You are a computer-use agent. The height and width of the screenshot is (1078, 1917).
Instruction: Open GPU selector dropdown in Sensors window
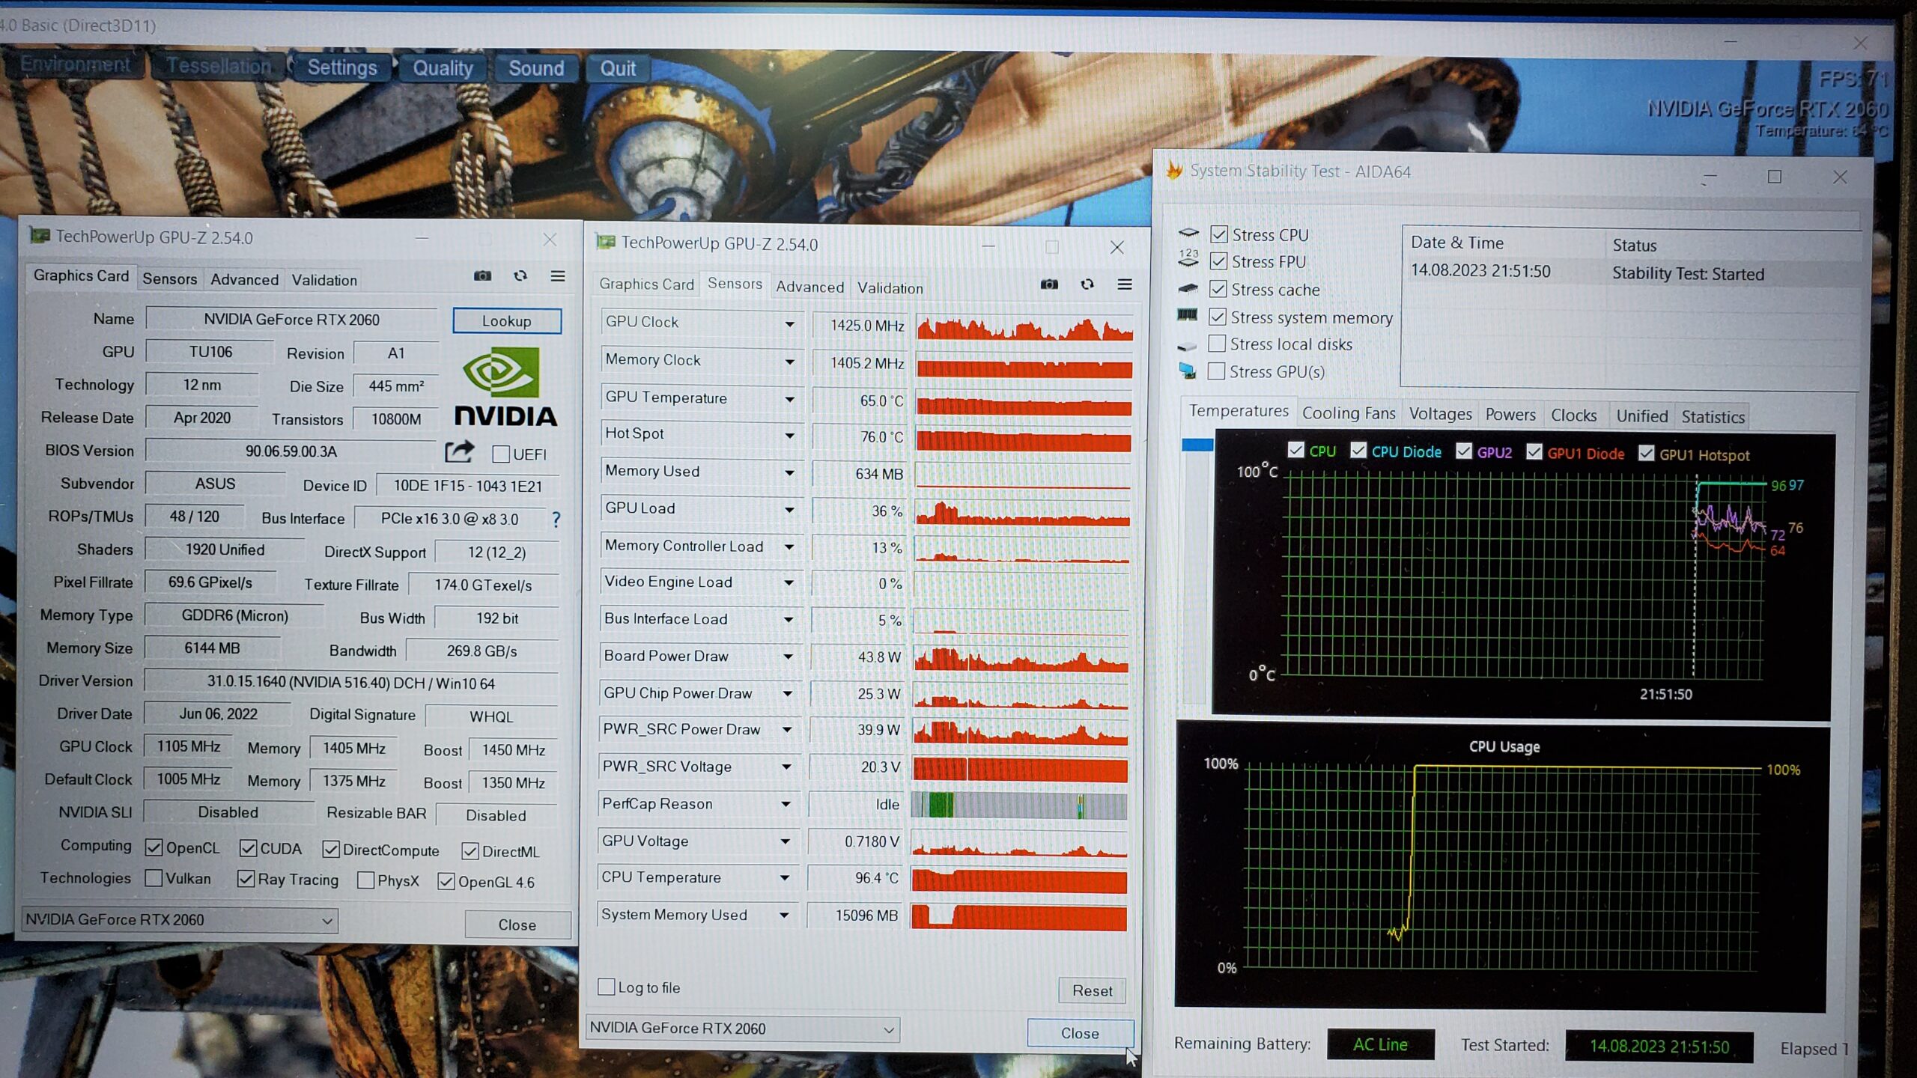click(888, 1029)
